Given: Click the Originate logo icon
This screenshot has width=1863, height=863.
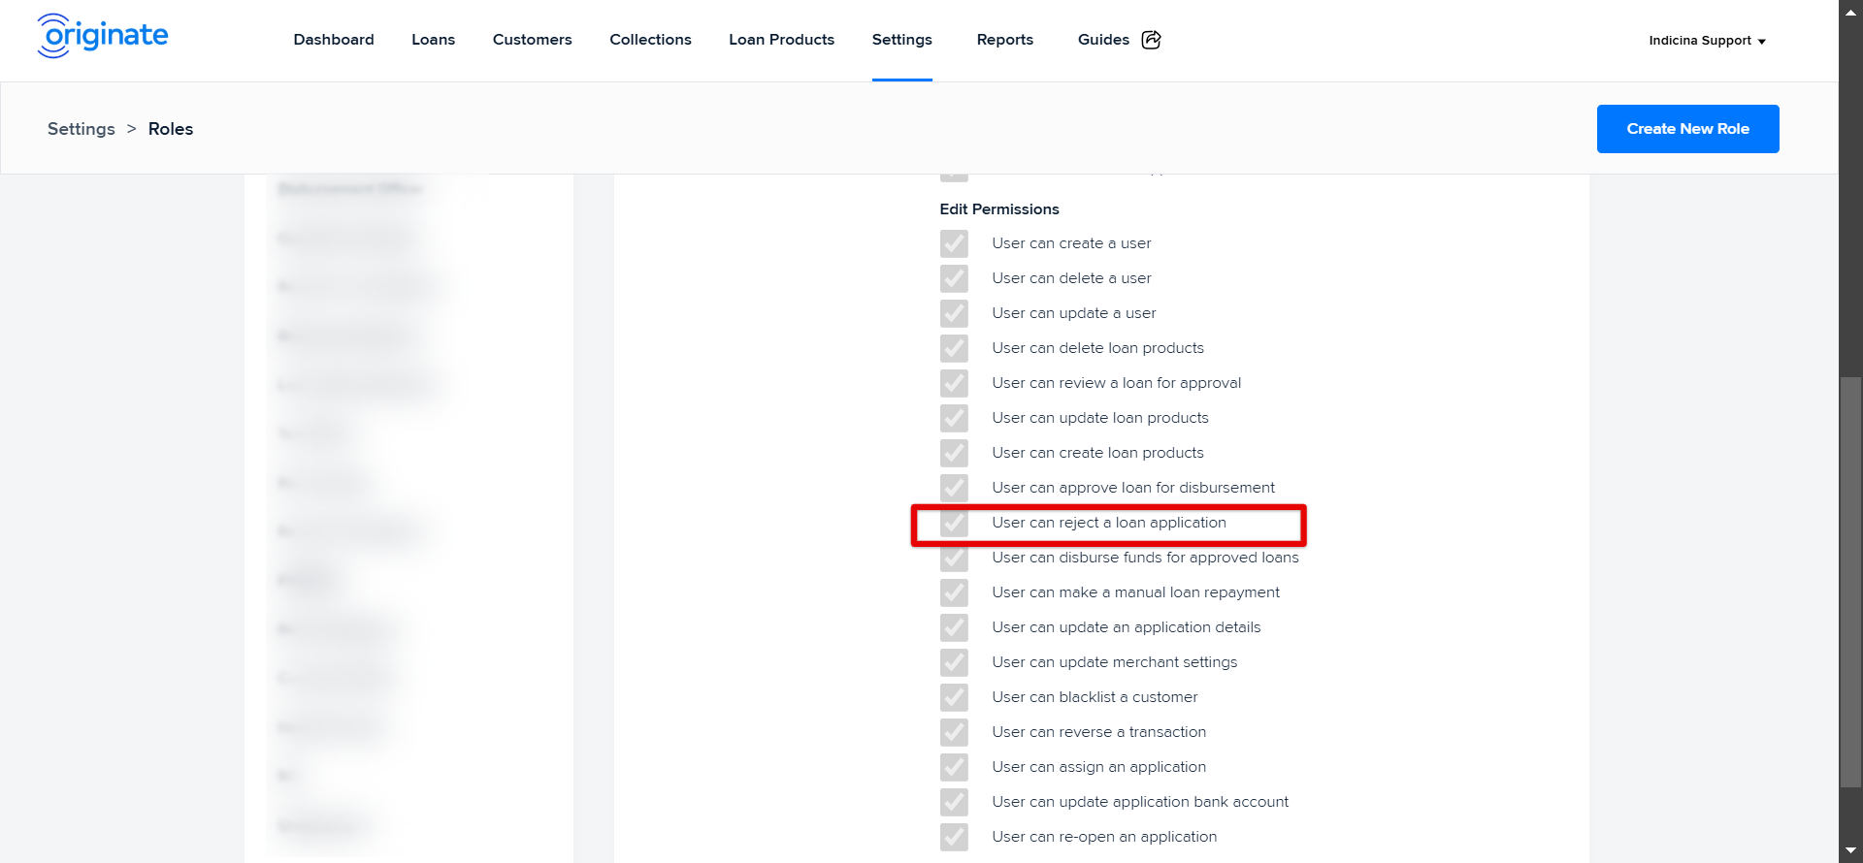Looking at the screenshot, I should [x=102, y=36].
